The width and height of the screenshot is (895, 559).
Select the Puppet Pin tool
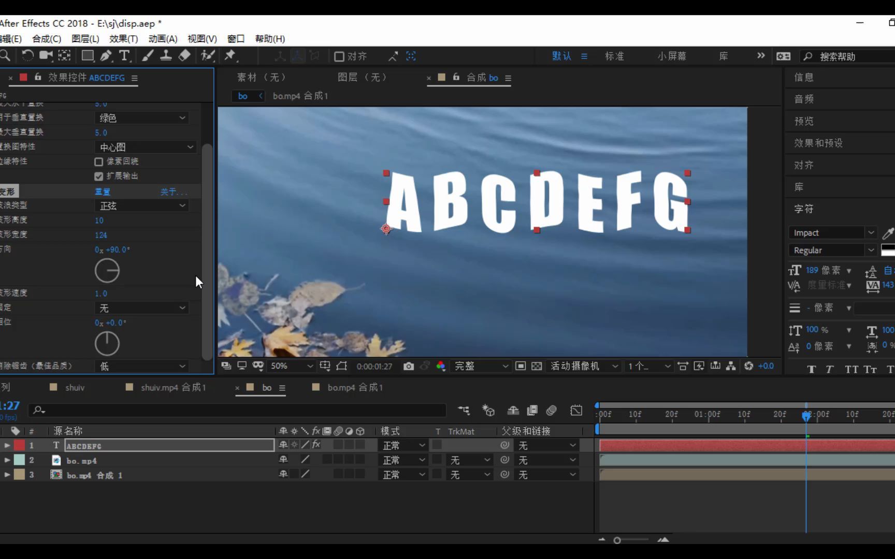(230, 55)
